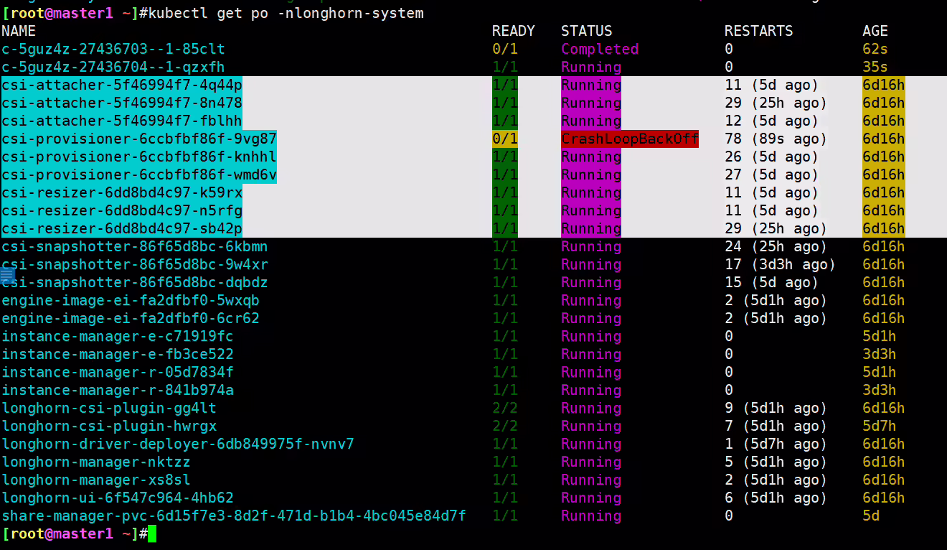
Task: Select pod instance-manager-e-fb3ce522
Action: pos(118,354)
